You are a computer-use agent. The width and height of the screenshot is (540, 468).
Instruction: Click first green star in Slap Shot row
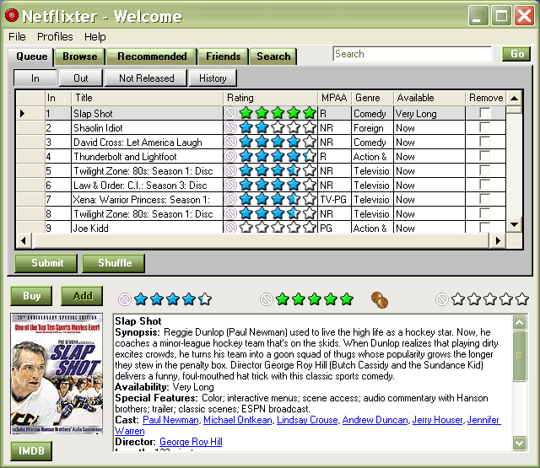[x=246, y=113]
